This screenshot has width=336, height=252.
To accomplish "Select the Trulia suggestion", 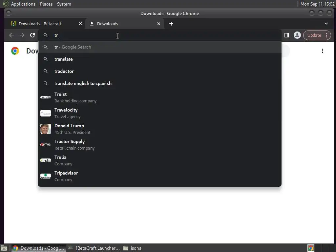I will [x=159, y=160].
